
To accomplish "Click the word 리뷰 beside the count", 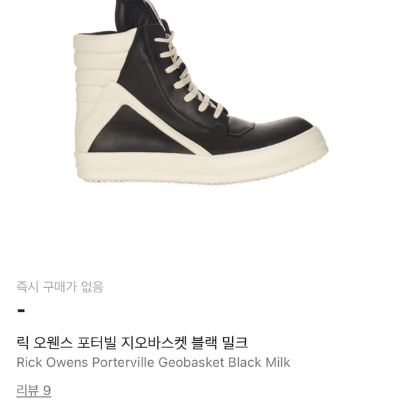I will point(28,390).
